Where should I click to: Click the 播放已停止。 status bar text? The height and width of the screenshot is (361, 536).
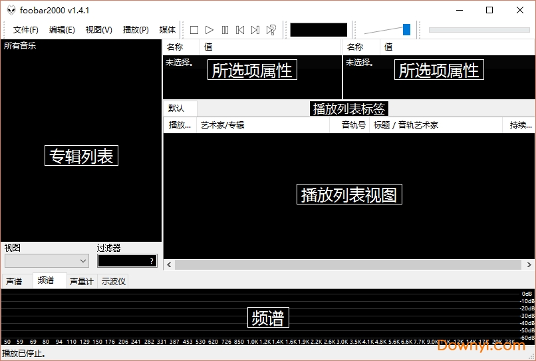click(x=24, y=354)
